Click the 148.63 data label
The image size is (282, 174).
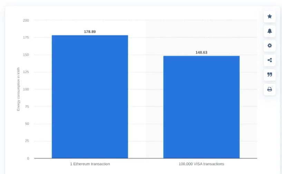(x=202, y=52)
